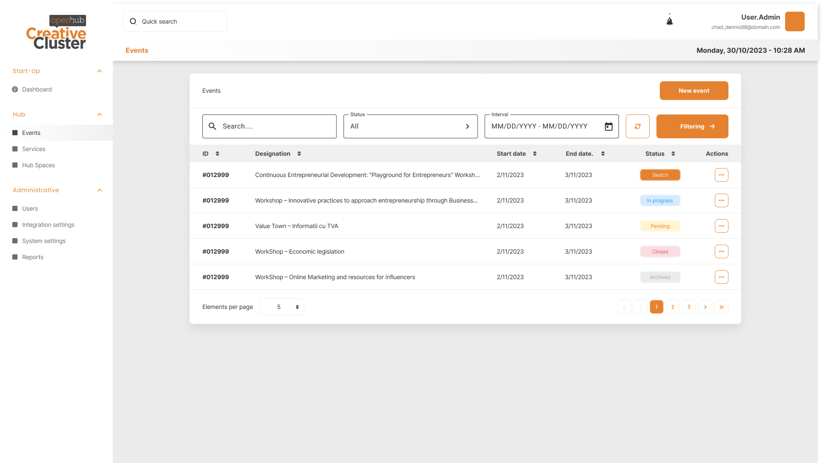The height and width of the screenshot is (463, 823).
Task: Click next page arrow in pagination
Action: click(x=705, y=307)
